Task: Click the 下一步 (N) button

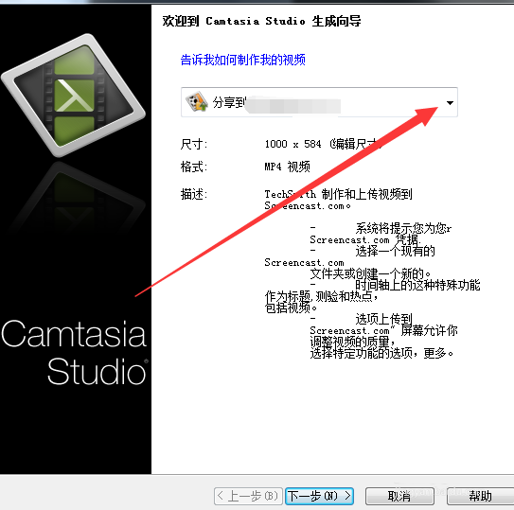Action: click(319, 496)
